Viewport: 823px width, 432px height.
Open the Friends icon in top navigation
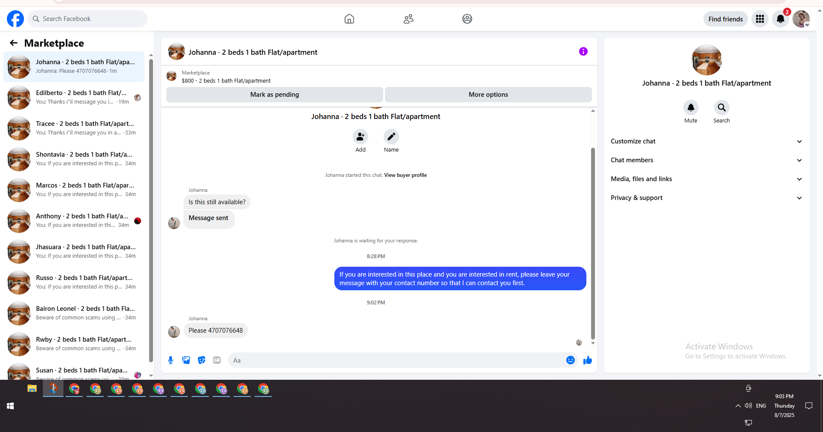click(x=408, y=19)
